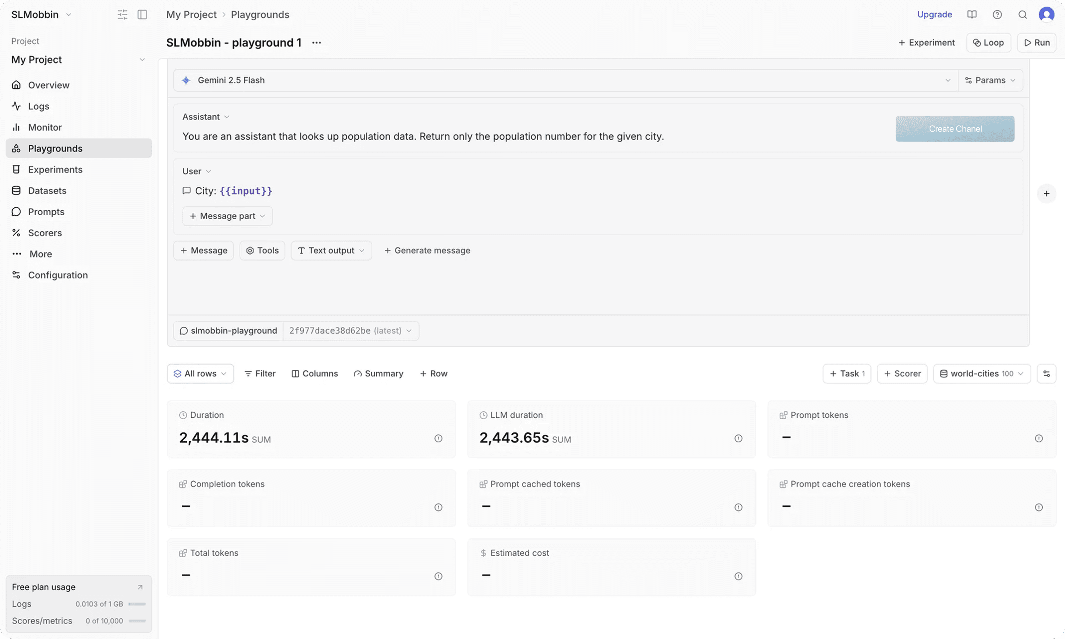Open the documentation book icon
1065x639 pixels.
click(x=972, y=15)
